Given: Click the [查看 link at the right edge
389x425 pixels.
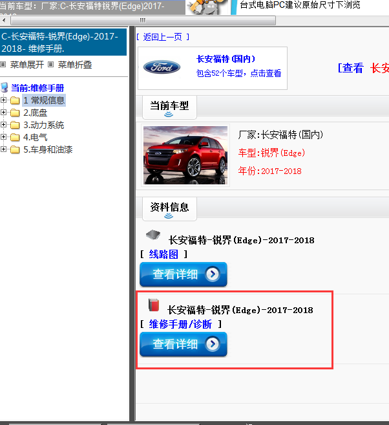Looking at the screenshot, I should (x=351, y=68).
